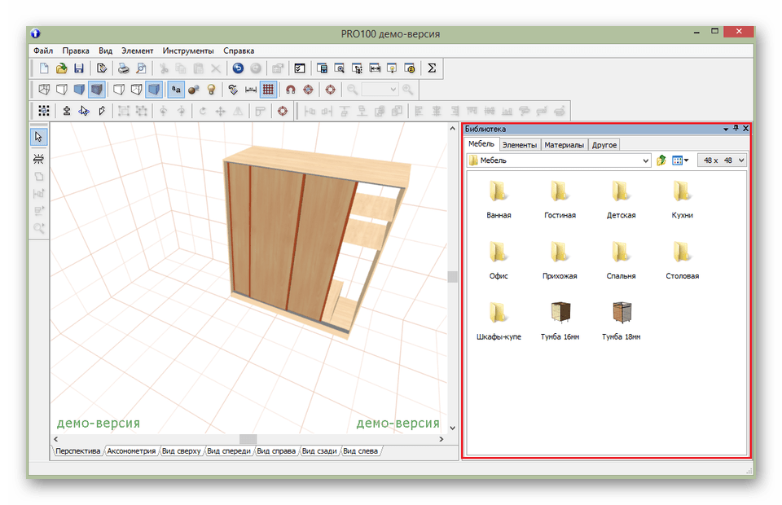The image size is (782, 505).
Task: Switch to wireframe display mode
Action: click(x=44, y=90)
